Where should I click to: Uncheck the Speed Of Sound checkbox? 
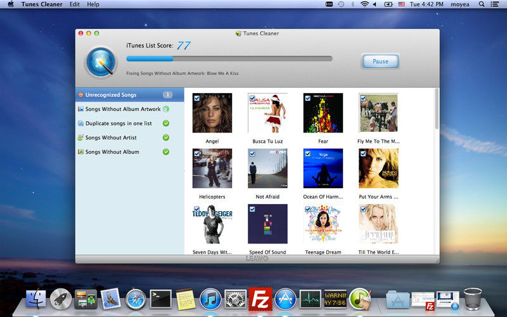click(252, 209)
